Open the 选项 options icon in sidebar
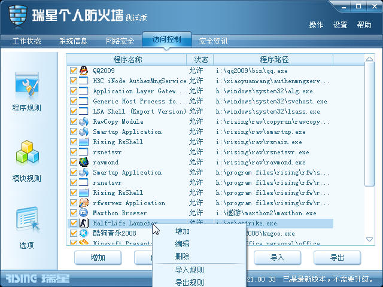 28,219
